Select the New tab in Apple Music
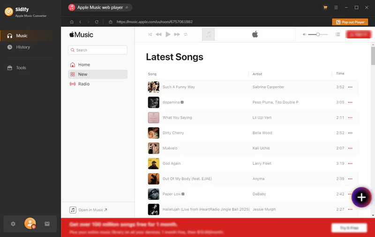Screen dimensions: 375x237 (97, 74)
